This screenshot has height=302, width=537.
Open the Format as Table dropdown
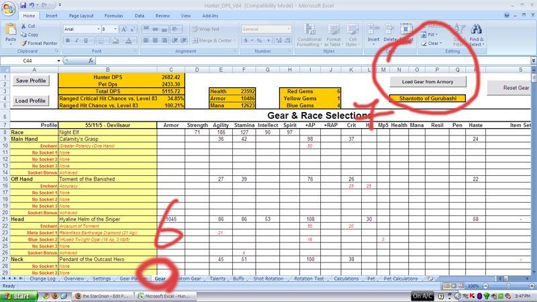(333, 35)
